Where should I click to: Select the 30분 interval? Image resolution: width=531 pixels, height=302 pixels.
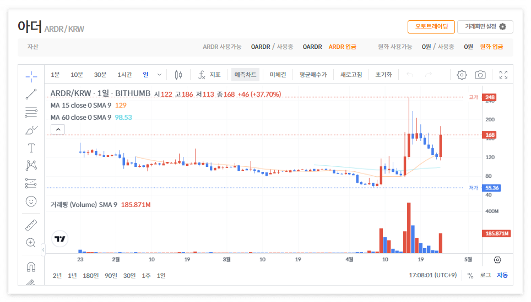point(100,75)
